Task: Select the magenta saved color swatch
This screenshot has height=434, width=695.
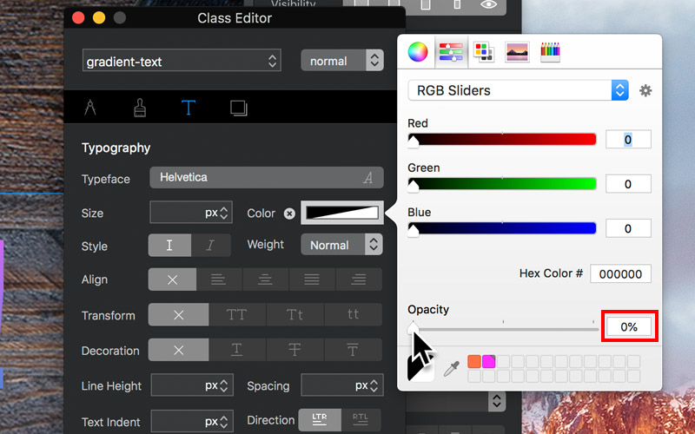Action: pos(488,361)
